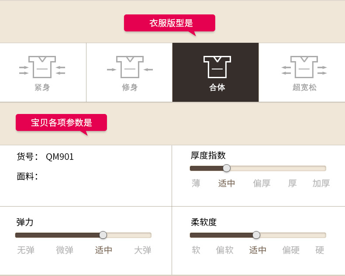Set elasticity to 大弹
This screenshot has width=345, height=276.
point(143,250)
